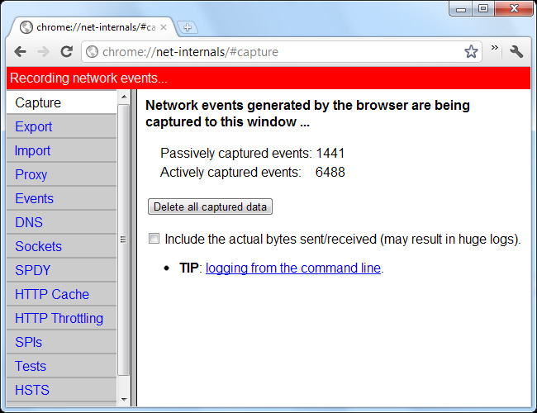Maximize the browser window
Image resolution: width=537 pixels, height=413 pixels.
483,8
